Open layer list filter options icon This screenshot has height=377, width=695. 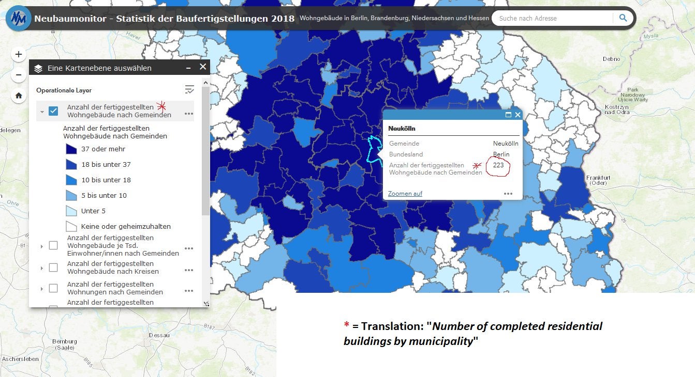tap(189, 90)
